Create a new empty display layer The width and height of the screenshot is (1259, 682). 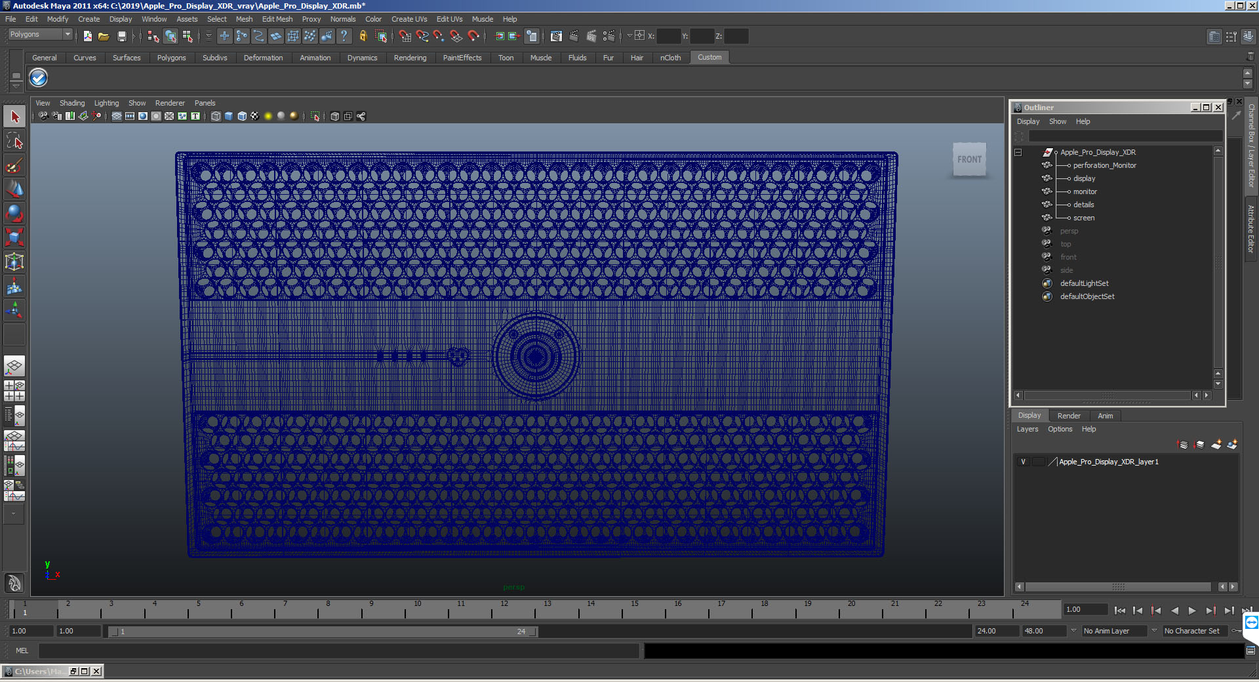1216,445
